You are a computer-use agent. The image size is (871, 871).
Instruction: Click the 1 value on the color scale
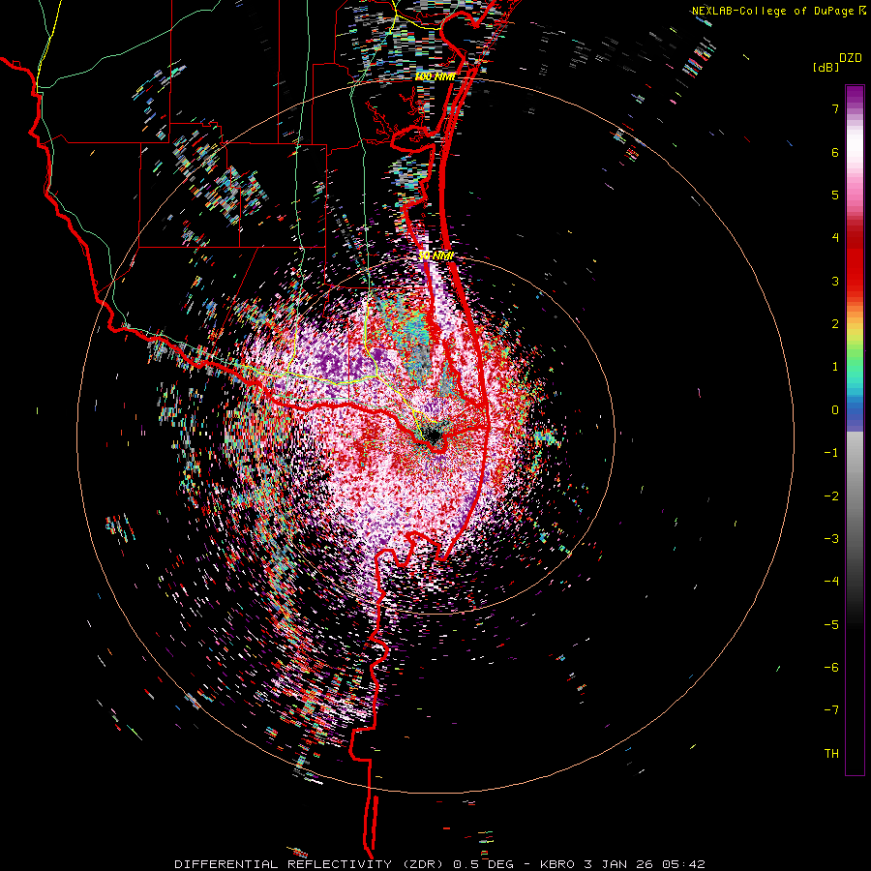coord(835,367)
